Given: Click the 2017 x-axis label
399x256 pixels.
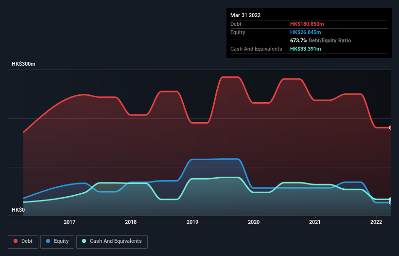Looking at the screenshot, I should [x=69, y=222].
